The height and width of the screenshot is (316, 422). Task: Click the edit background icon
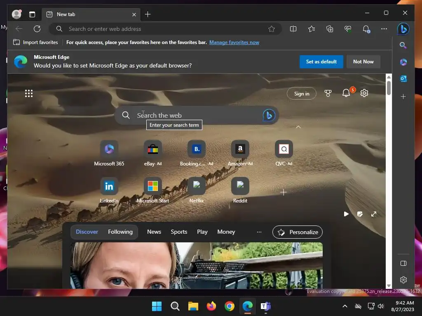[x=360, y=214]
